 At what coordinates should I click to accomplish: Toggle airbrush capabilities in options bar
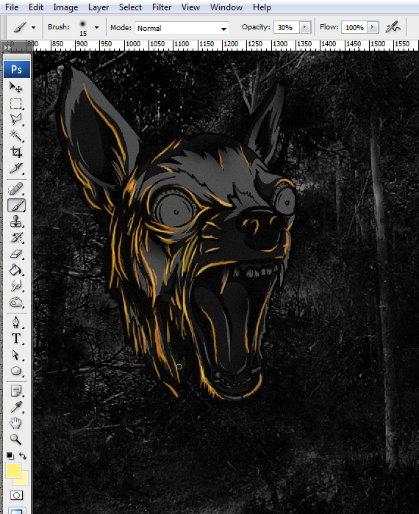[x=393, y=27]
